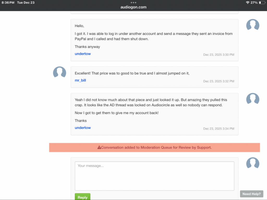Click the Moderation Queue notice banner text
This screenshot has width=267, height=200.
(x=156, y=147)
